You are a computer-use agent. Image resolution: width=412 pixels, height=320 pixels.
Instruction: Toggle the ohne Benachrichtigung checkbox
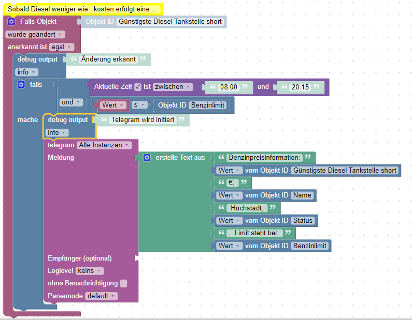coord(123,283)
